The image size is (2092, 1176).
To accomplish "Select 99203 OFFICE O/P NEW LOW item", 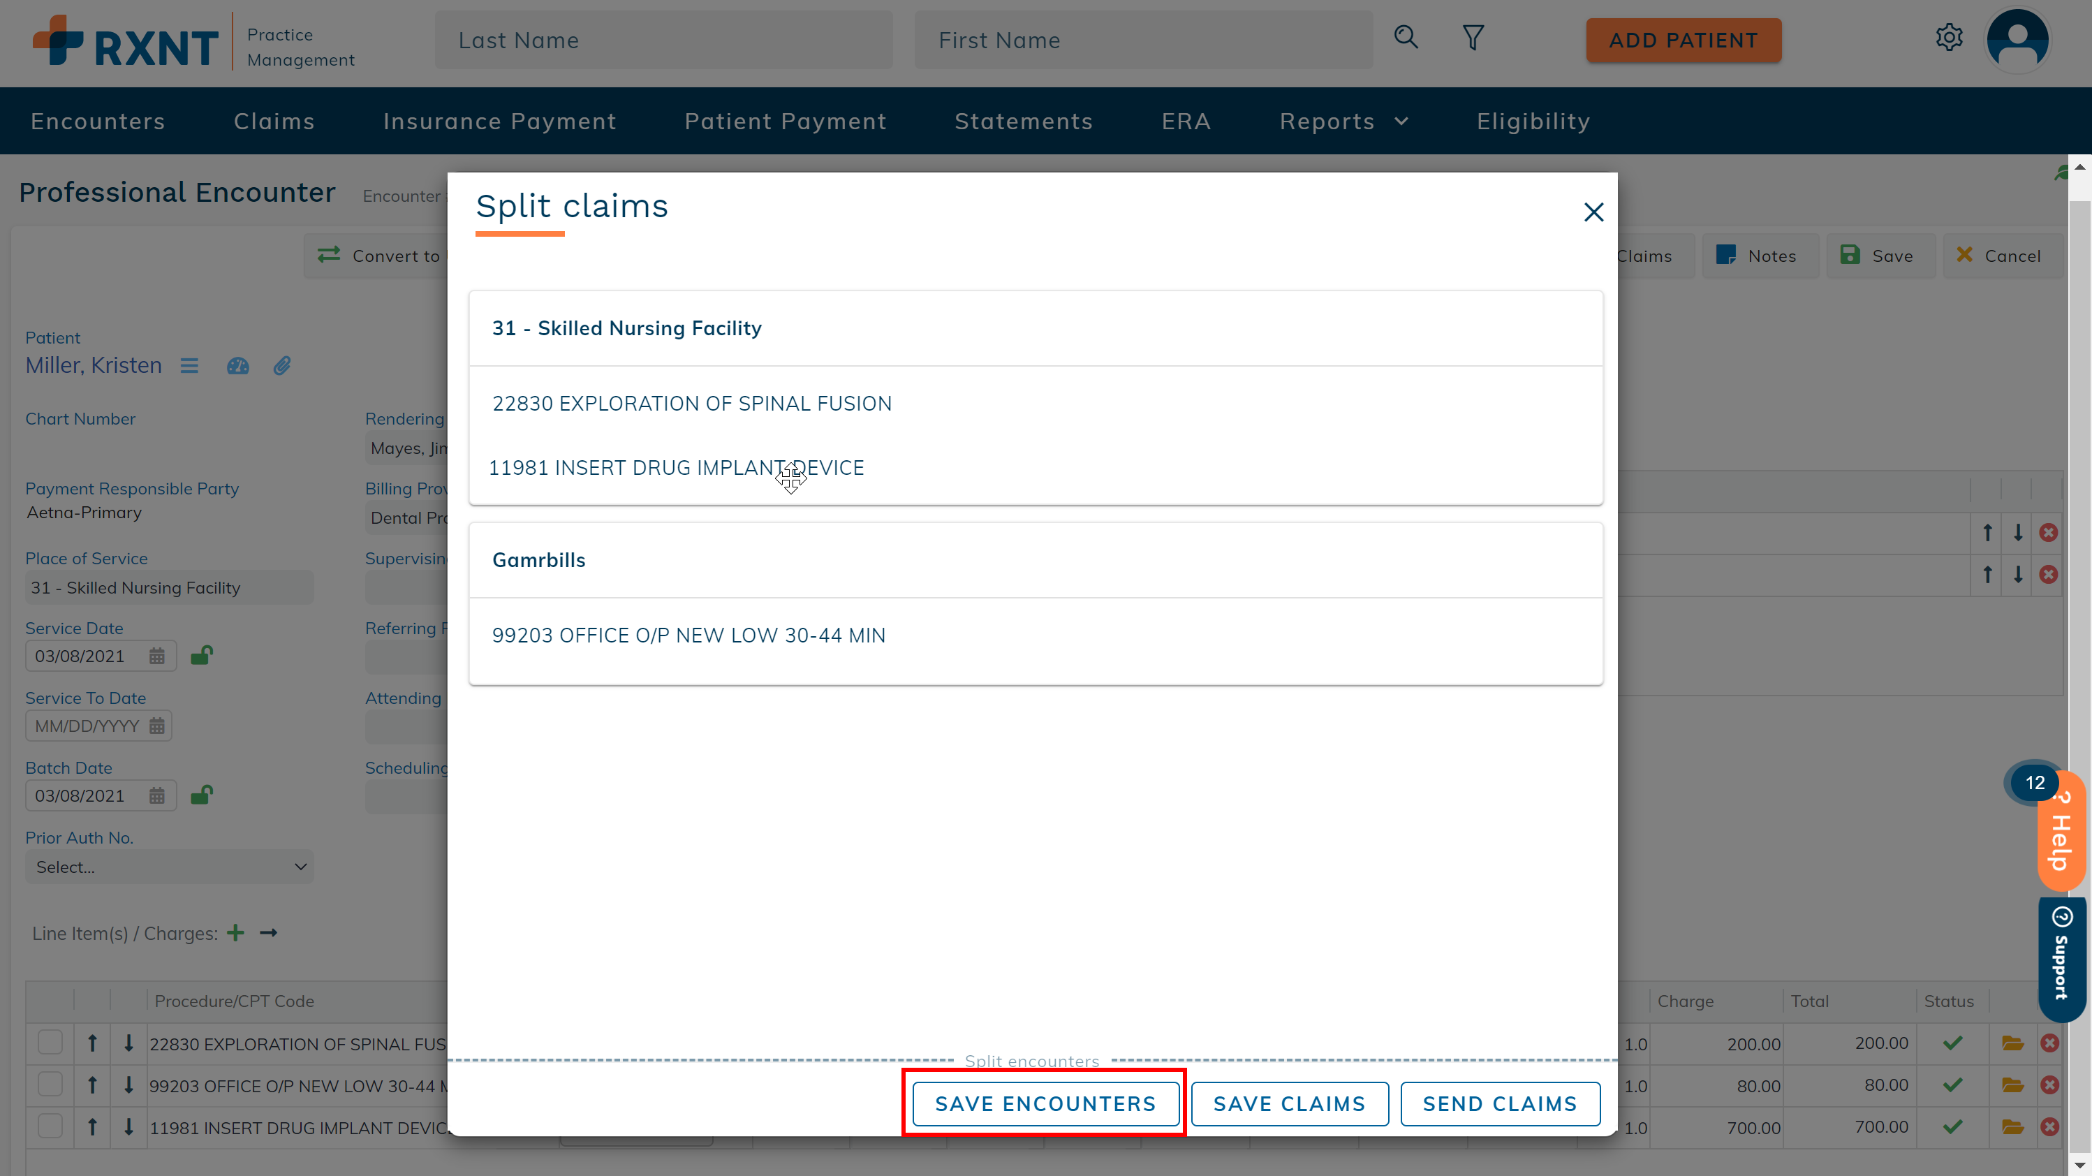I will [x=688, y=635].
